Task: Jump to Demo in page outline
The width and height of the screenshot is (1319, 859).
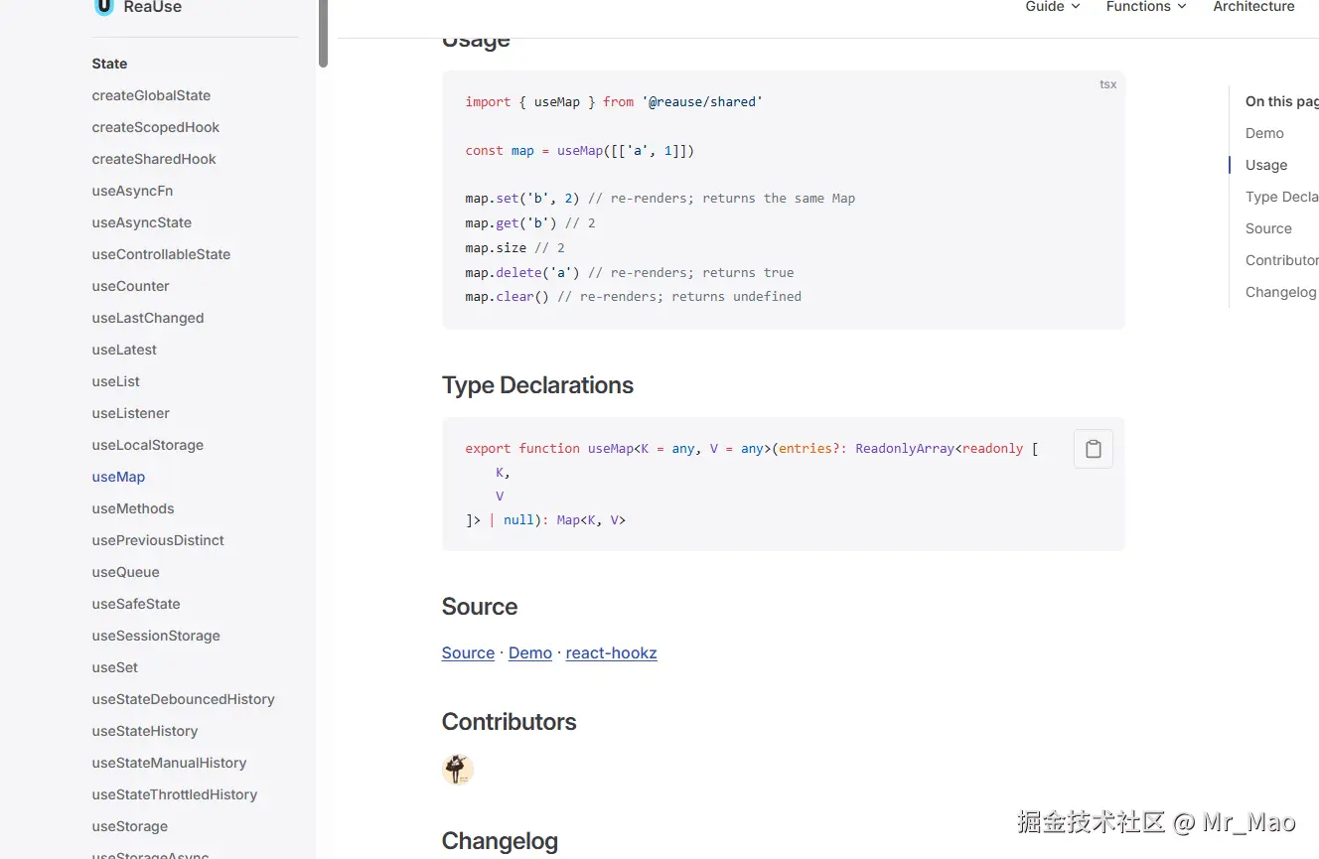Action: (1264, 133)
